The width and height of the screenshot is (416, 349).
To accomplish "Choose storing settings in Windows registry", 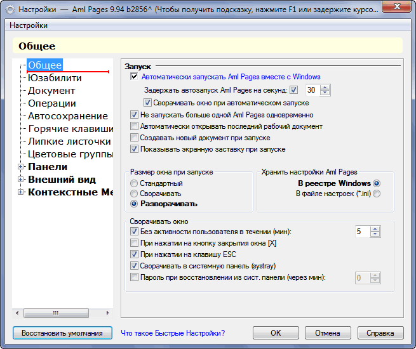I will [x=377, y=183].
